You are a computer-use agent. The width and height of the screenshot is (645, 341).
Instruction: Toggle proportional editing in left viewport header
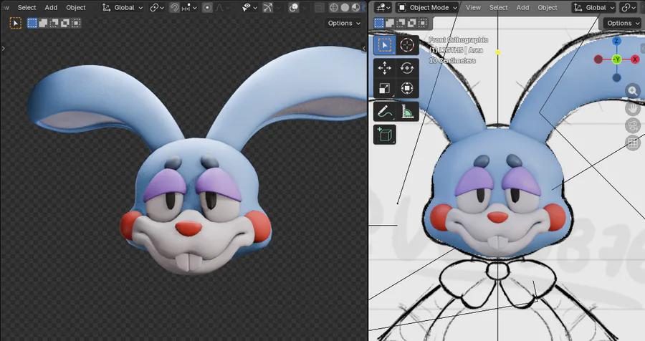207,7
